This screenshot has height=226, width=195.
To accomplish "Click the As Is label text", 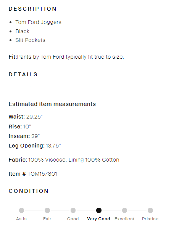I will click(21, 219).
